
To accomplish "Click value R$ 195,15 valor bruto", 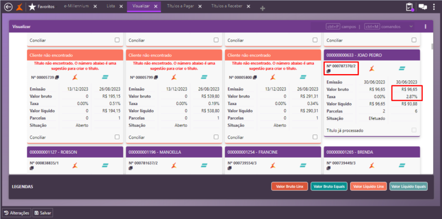I will (111, 96).
